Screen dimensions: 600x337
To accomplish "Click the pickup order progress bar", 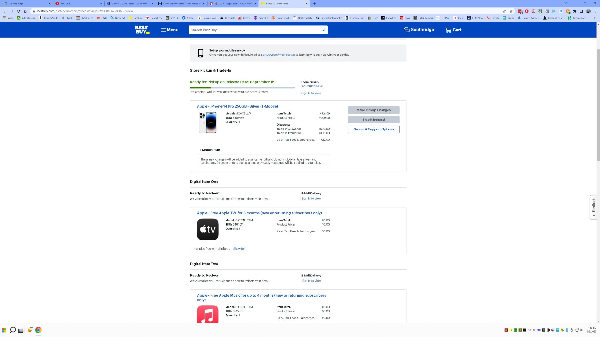I will click(x=242, y=88).
